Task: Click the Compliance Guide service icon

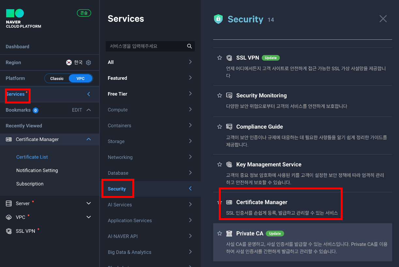Action: pyautogui.click(x=229, y=127)
